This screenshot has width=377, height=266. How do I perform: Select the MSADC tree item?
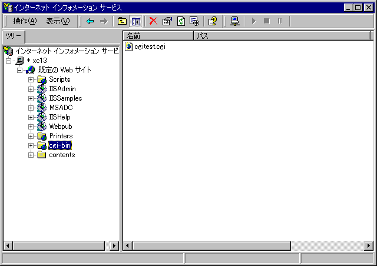pyautogui.click(x=61, y=108)
